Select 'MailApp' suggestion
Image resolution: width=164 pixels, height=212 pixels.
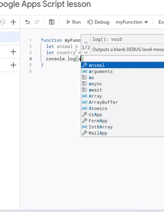123,133
